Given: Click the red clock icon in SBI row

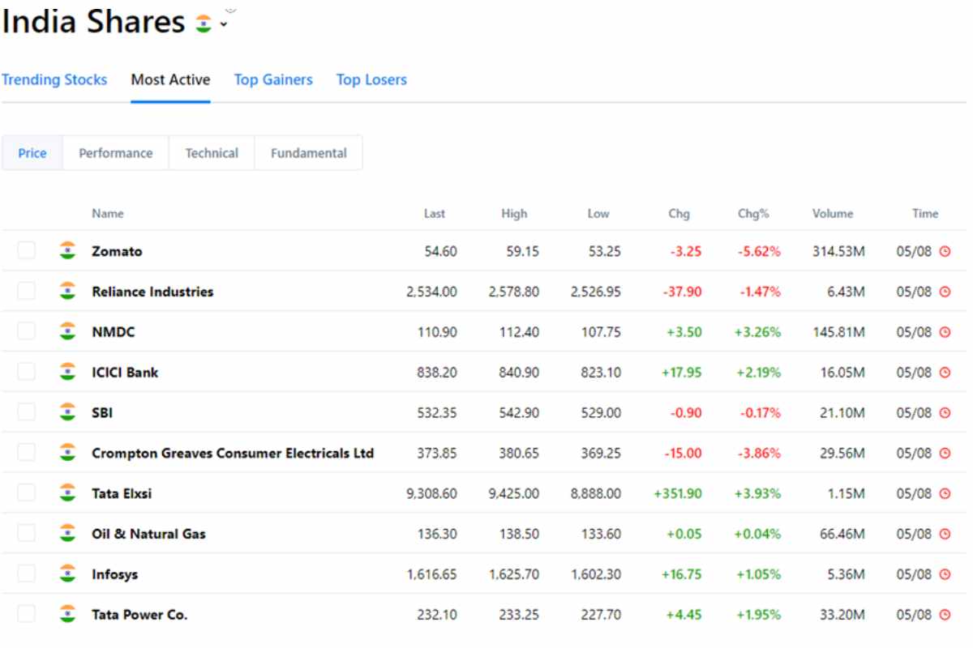Looking at the screenshot, I should 945,413.
